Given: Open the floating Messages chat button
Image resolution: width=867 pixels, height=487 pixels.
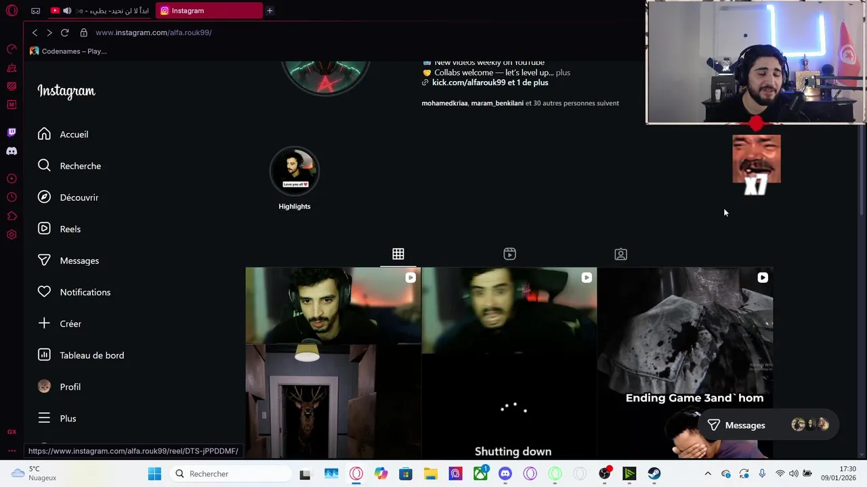Looking at the screenshot, I should [x=768, y=425].
